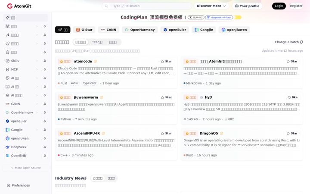Click pin icon beside DeepSeek
Screen dimensions: 310x194
tap(45, 147)
